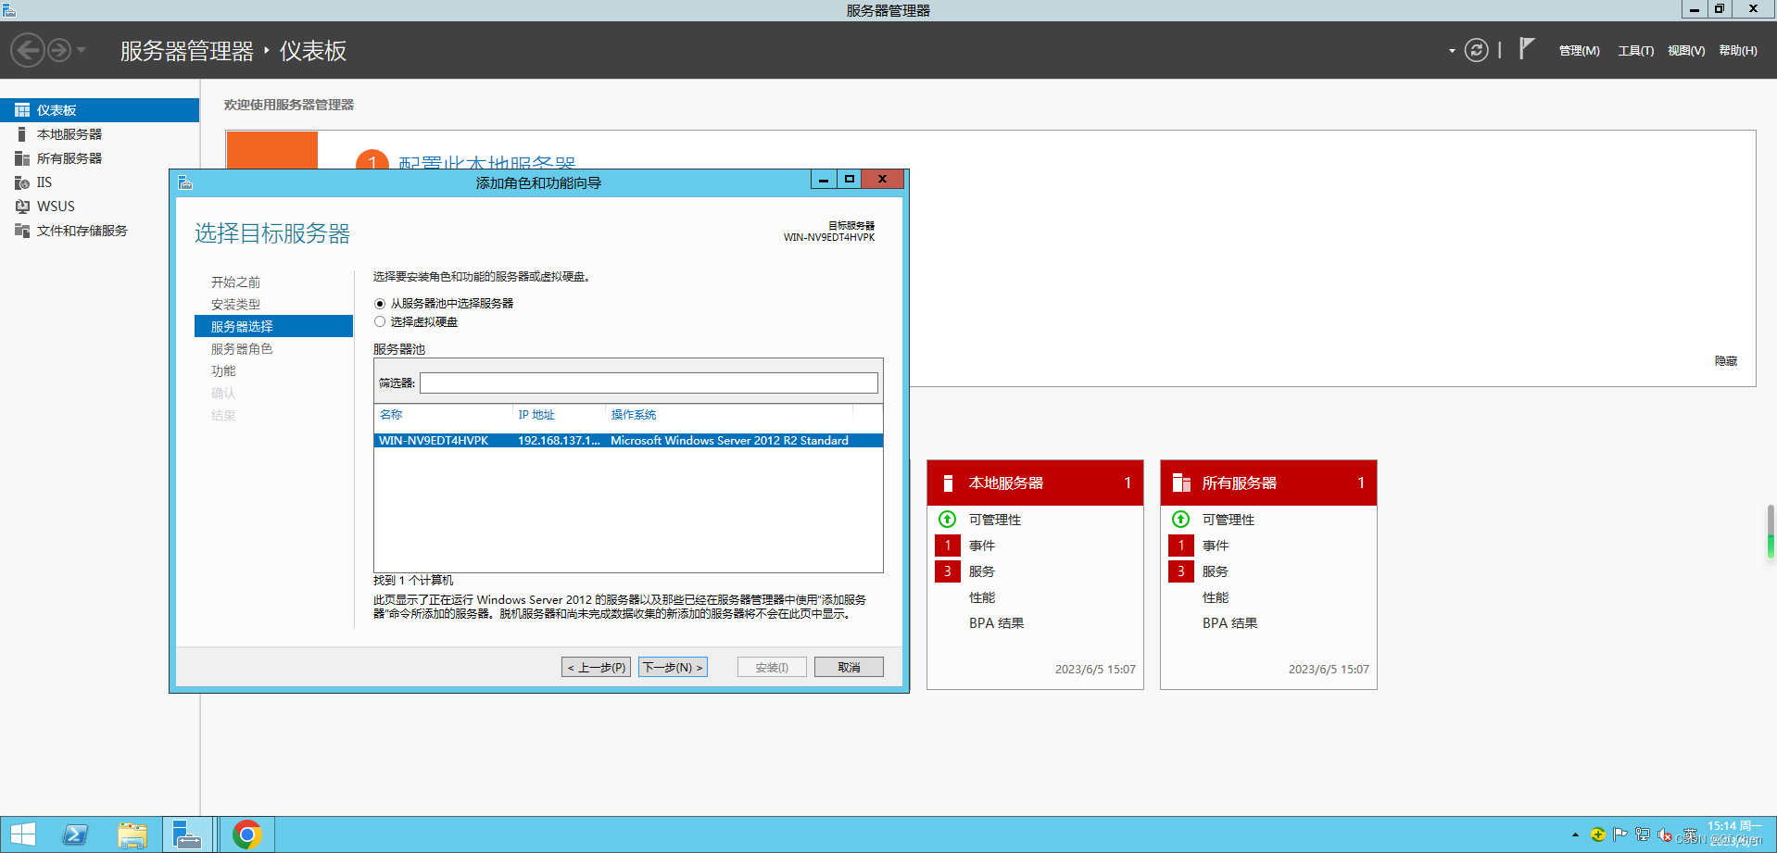This screenshot has height=853, width=1777.
Task: Show hidden system tray icons
Action: [1575, 835]
